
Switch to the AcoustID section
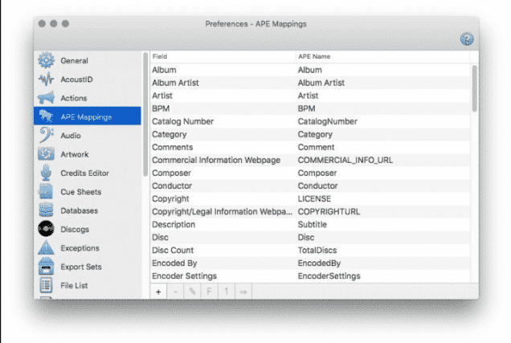pos(76,80)
